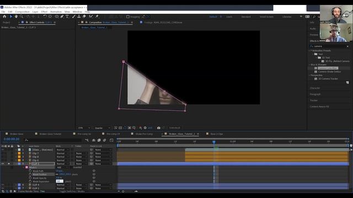Click the region of interest icon
This screenshot has width=353, height=198.
pyautogui.click(x=130, y=128)
